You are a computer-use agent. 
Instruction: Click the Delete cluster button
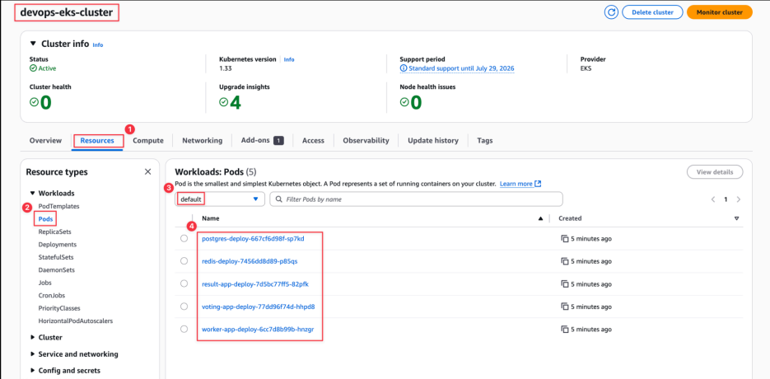(652, 12)
